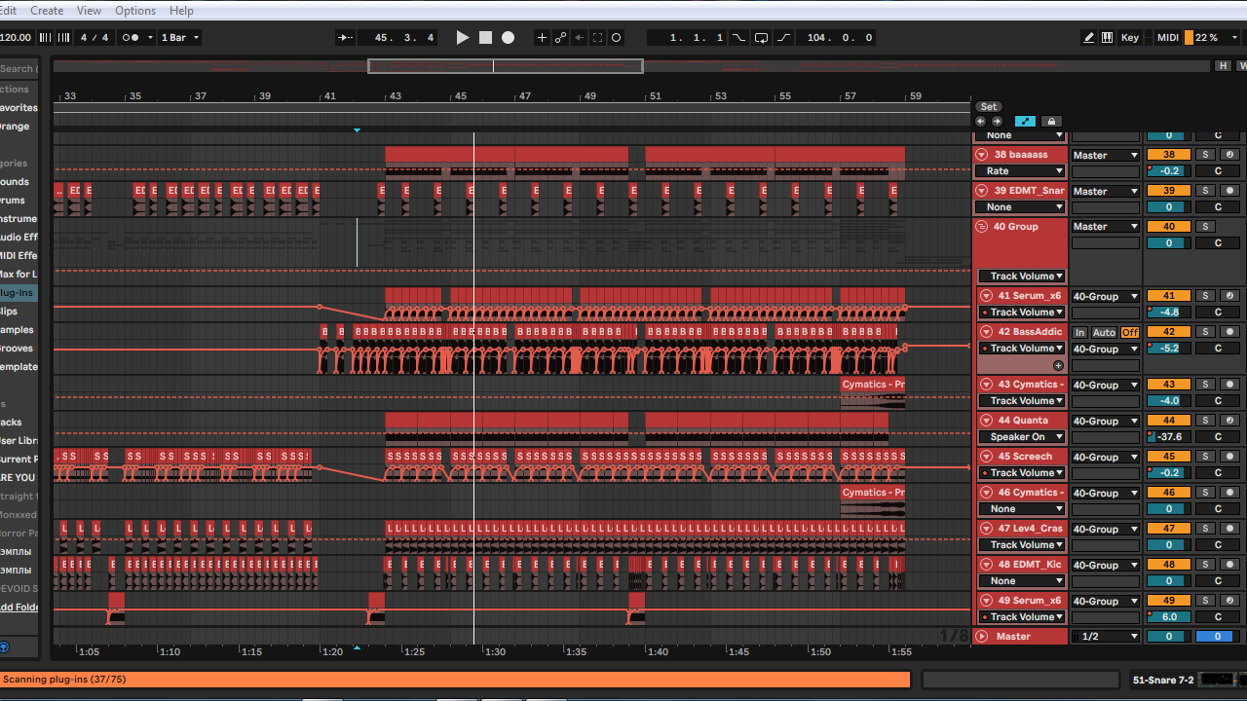
Task: Toggle Key Map Mode button
Action: pos(1130,38)
